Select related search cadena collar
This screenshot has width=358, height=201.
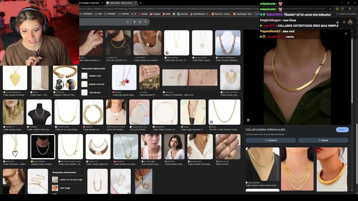[x=94, y=76]
